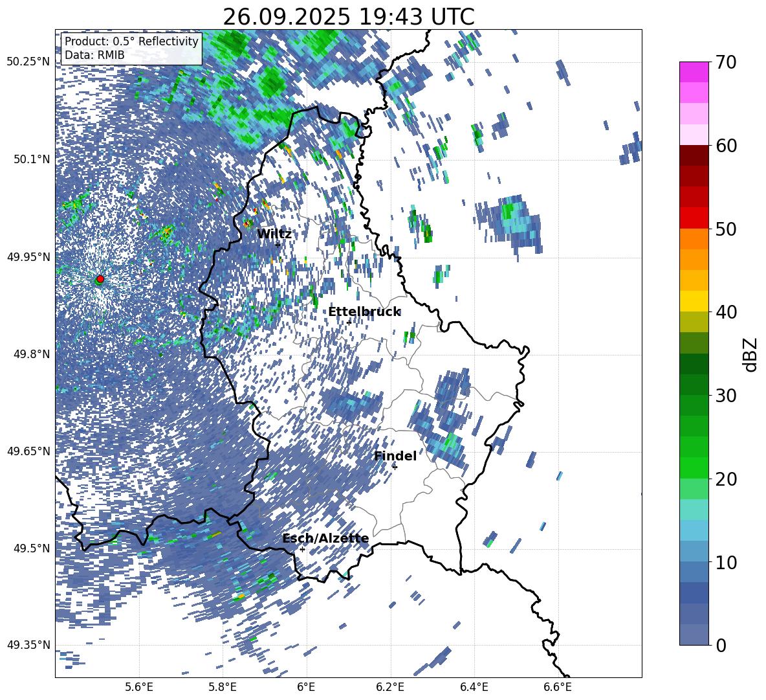766x700 pixels.
Task: Click the 49.5°N latitude label
Action: coord(32,548)
